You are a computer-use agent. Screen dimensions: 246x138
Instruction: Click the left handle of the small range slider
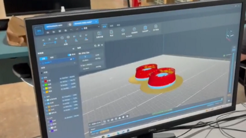point(44,44)
